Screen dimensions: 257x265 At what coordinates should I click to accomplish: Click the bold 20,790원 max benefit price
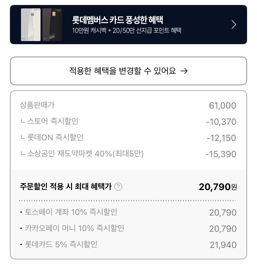click(x=218, y=187)
